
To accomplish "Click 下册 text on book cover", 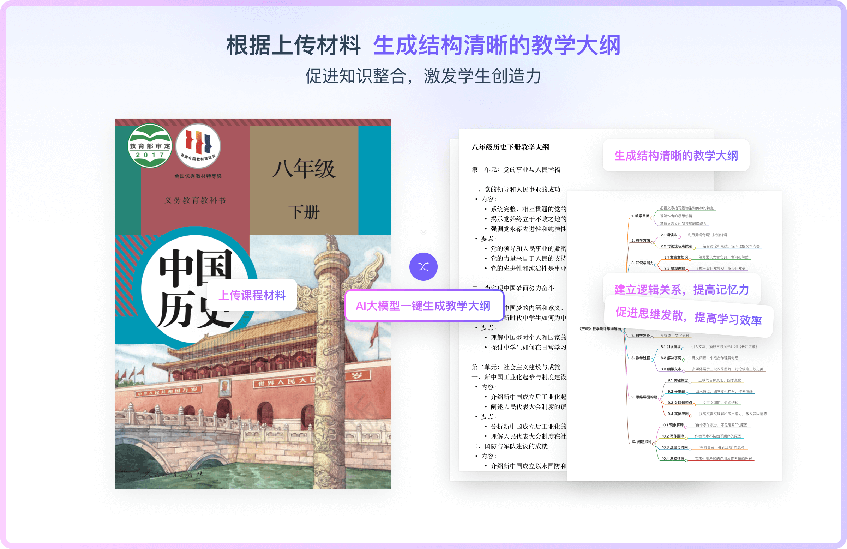I will tap(304, 212).
